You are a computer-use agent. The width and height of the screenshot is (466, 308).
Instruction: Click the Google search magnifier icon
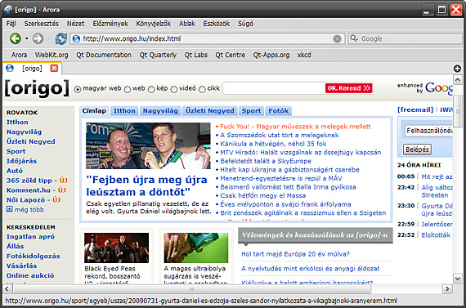tap(354, 38)
